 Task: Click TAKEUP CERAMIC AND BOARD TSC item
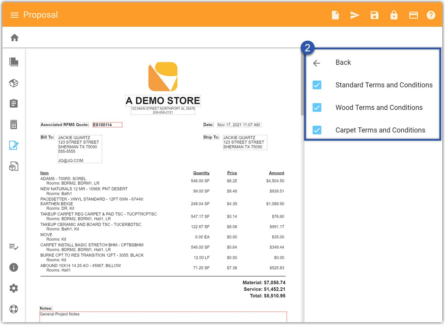(91, 225)
